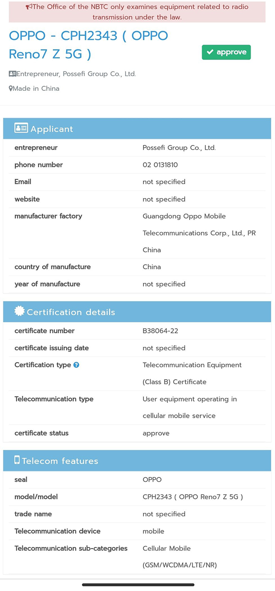Click the manufacturer factory value text
The width and height of the screenshot is (275, 591).
tap(199, 233)
